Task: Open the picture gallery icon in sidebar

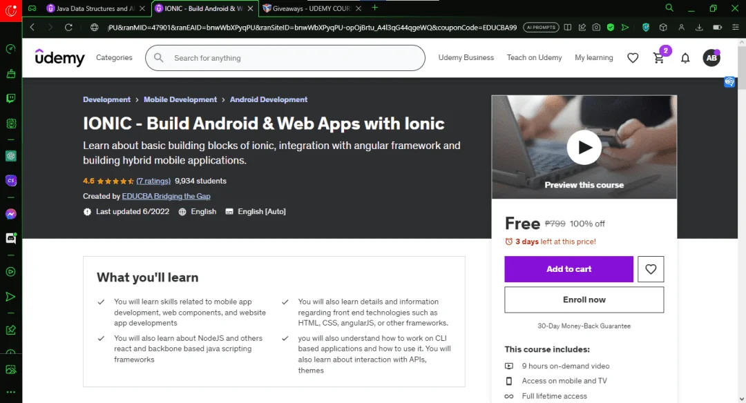Action: 10,369
